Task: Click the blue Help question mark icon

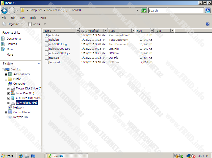Action: pyautogui.click(x=208, y=24)
